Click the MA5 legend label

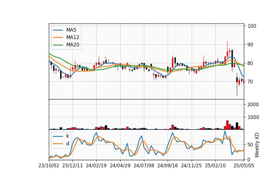click(x=71, y=30)
